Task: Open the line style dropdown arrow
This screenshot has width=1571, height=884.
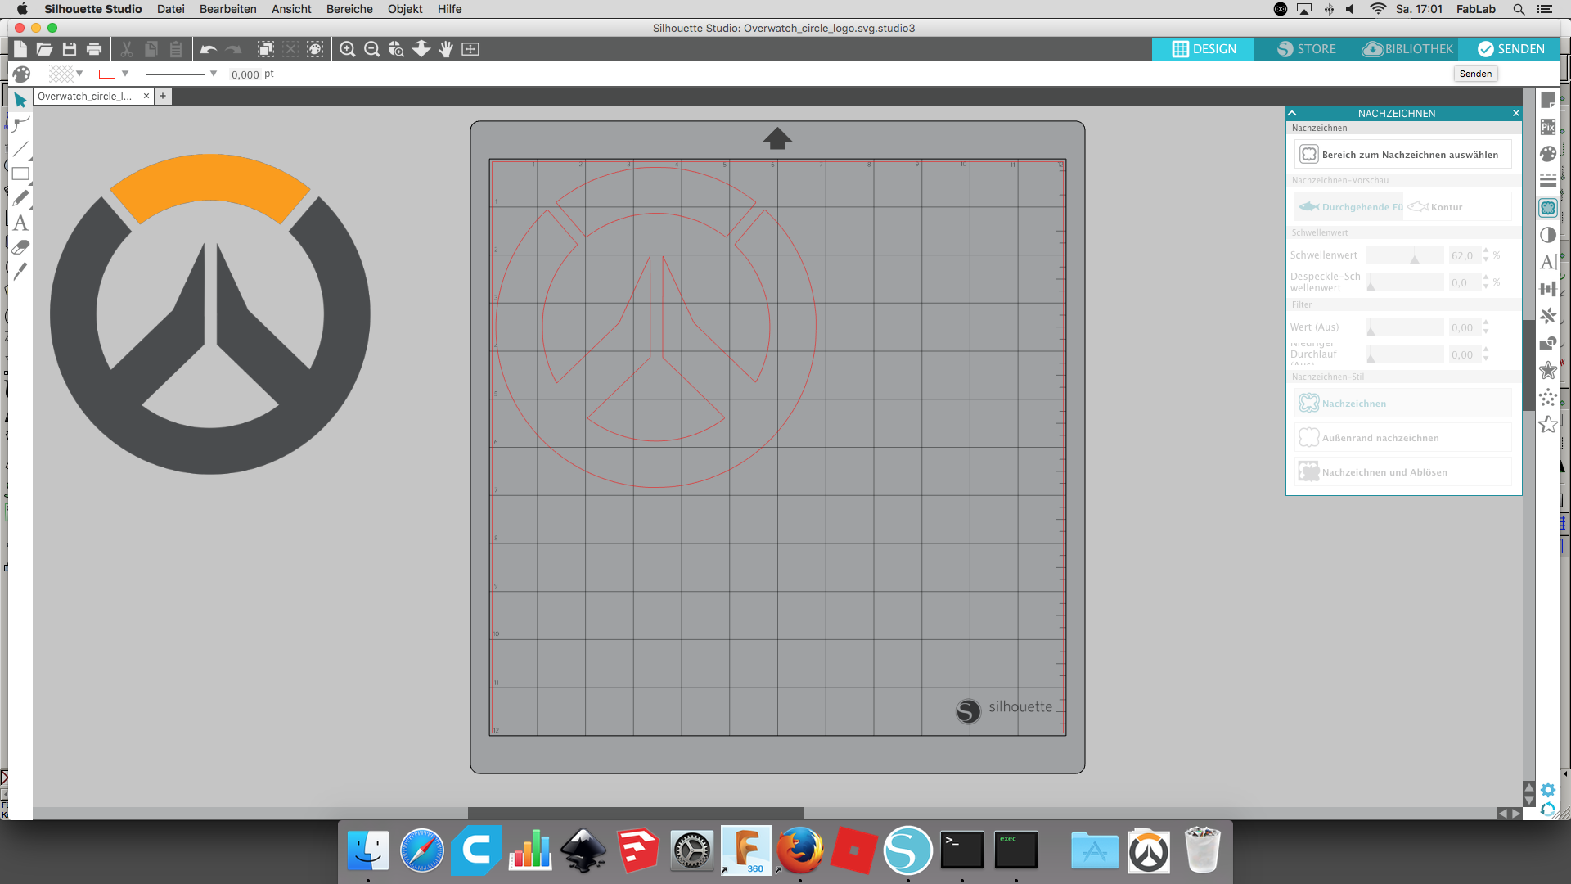Action: click(x=214, y=74)
